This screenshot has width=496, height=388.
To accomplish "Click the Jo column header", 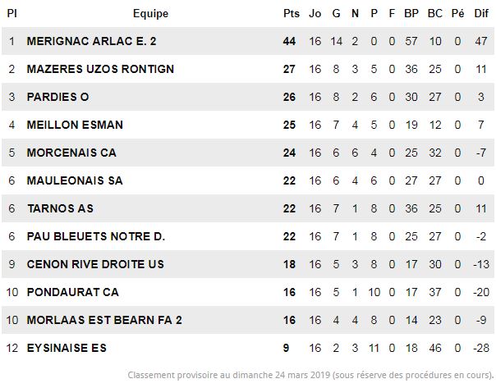I will pyautogui.click(x=315, y=14).
